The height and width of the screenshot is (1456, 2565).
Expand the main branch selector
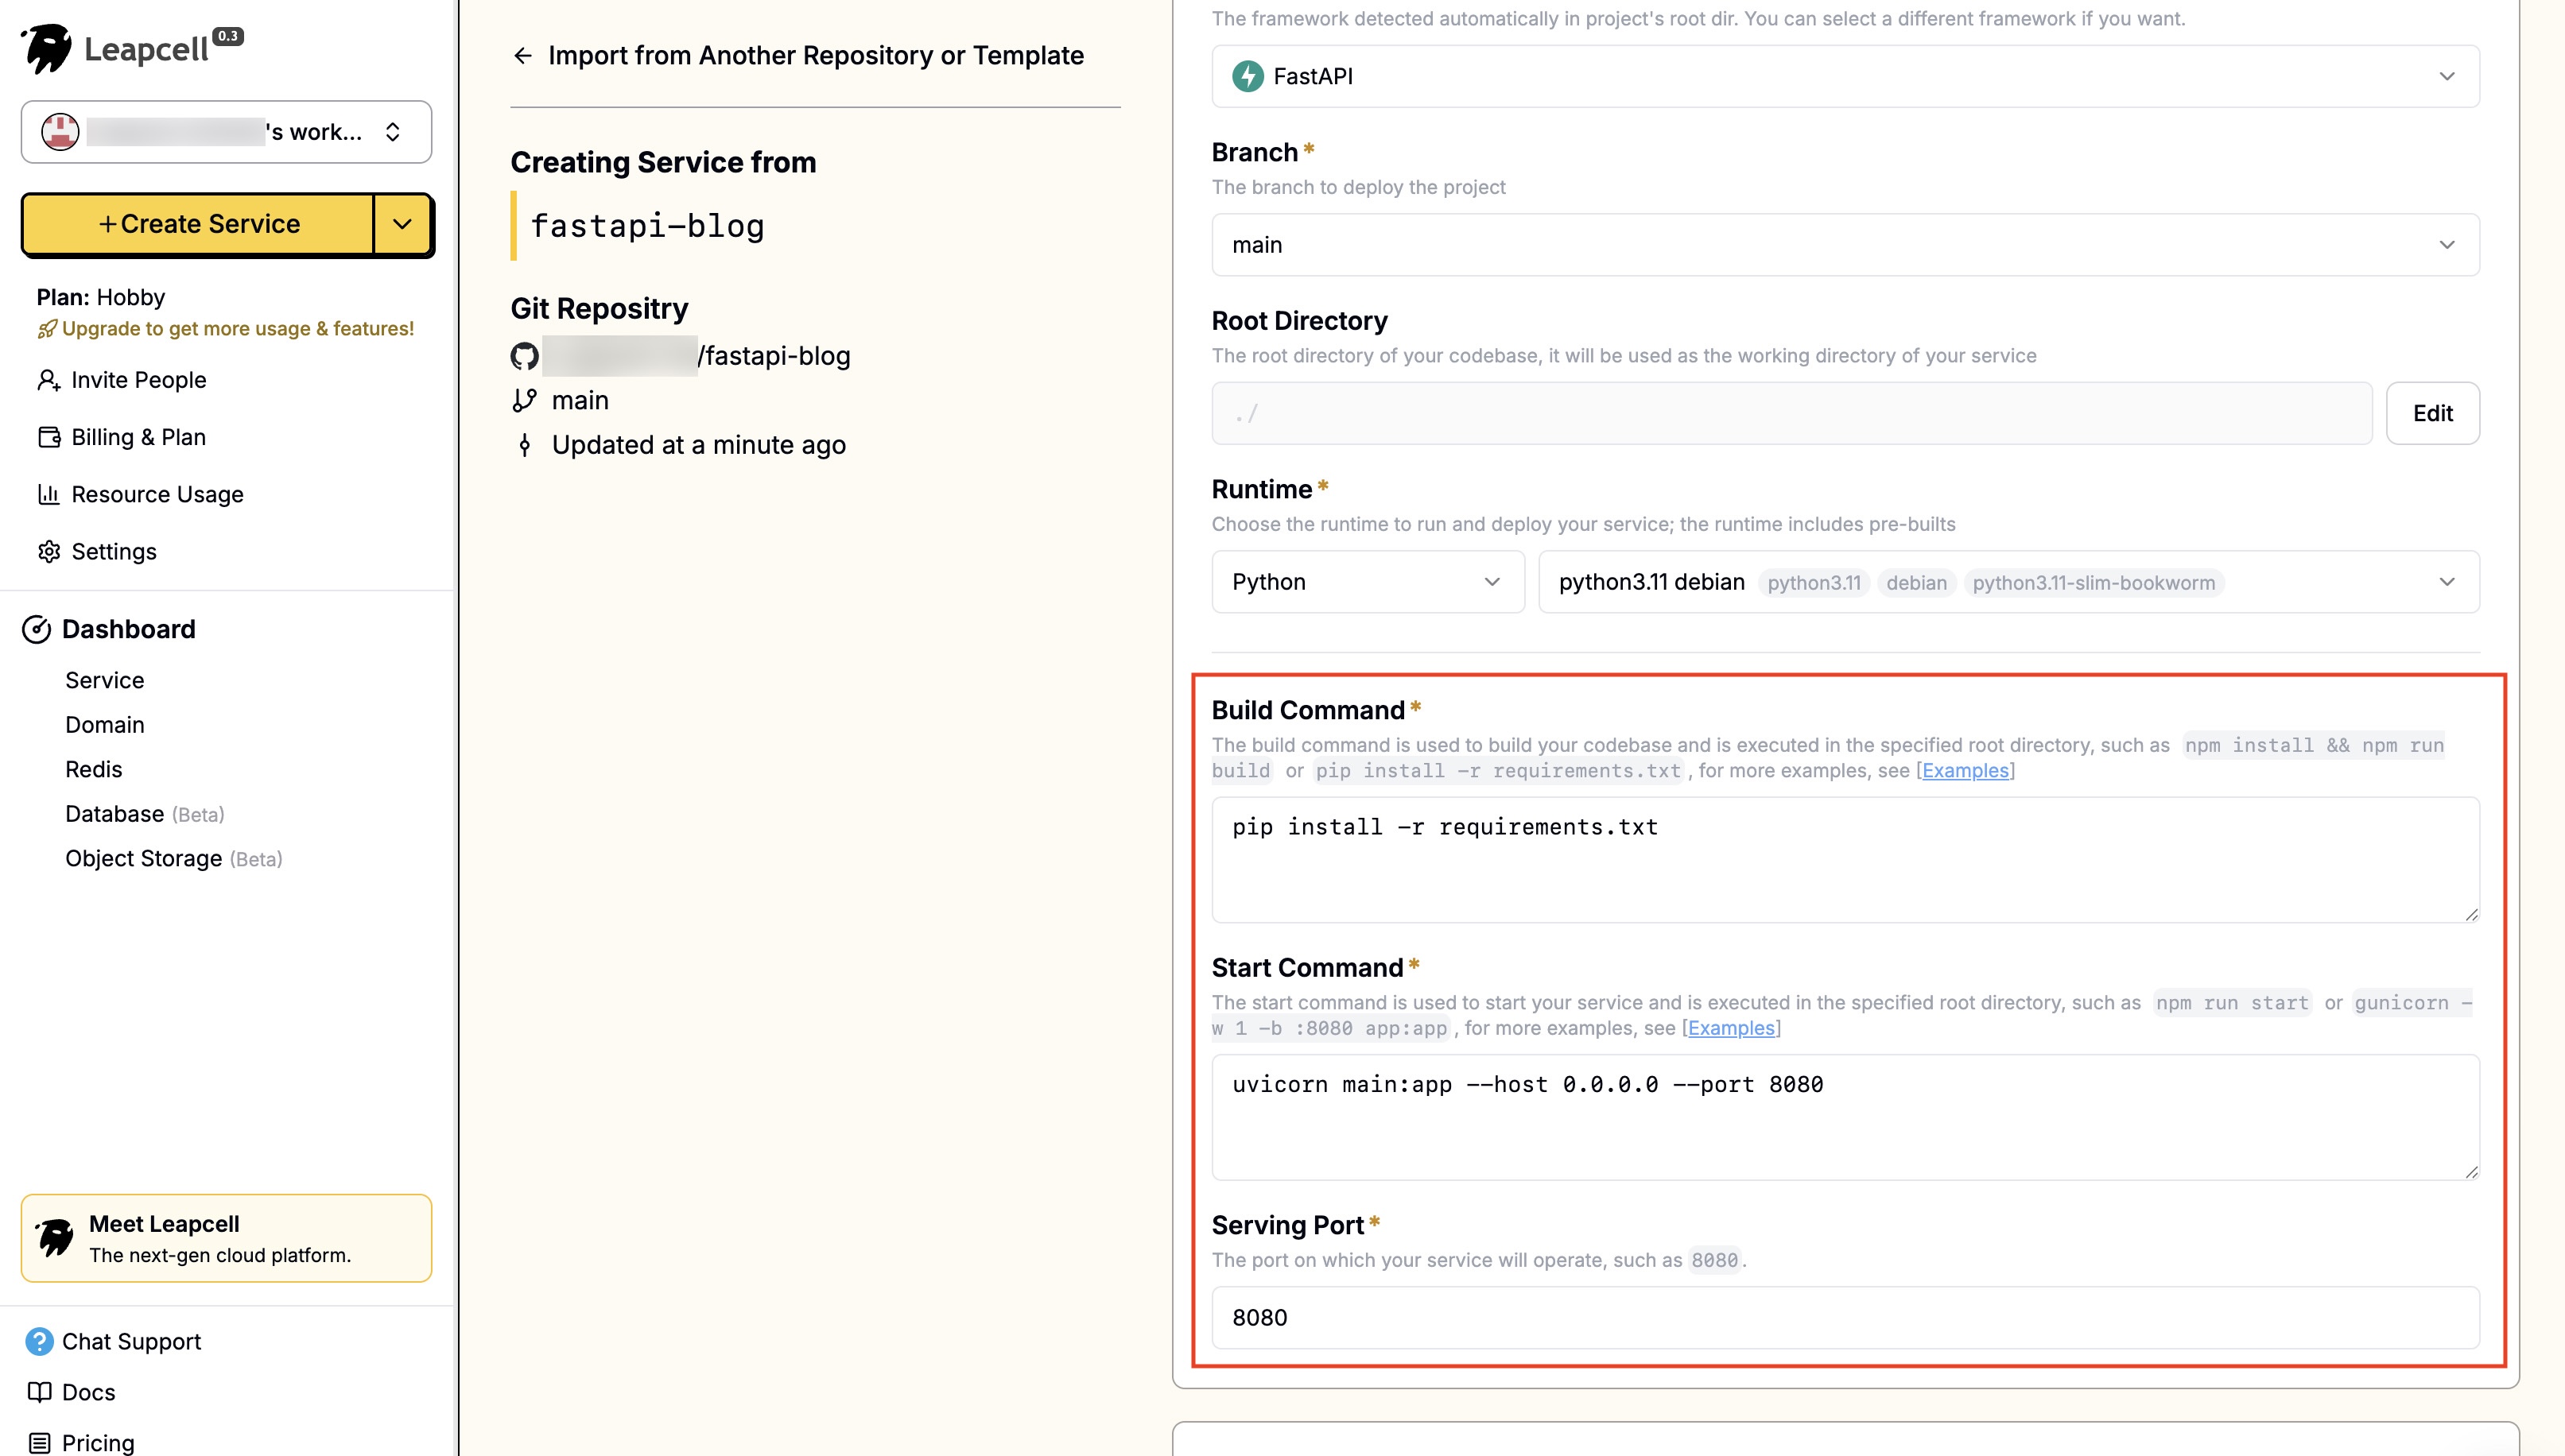pos(1844,245)
